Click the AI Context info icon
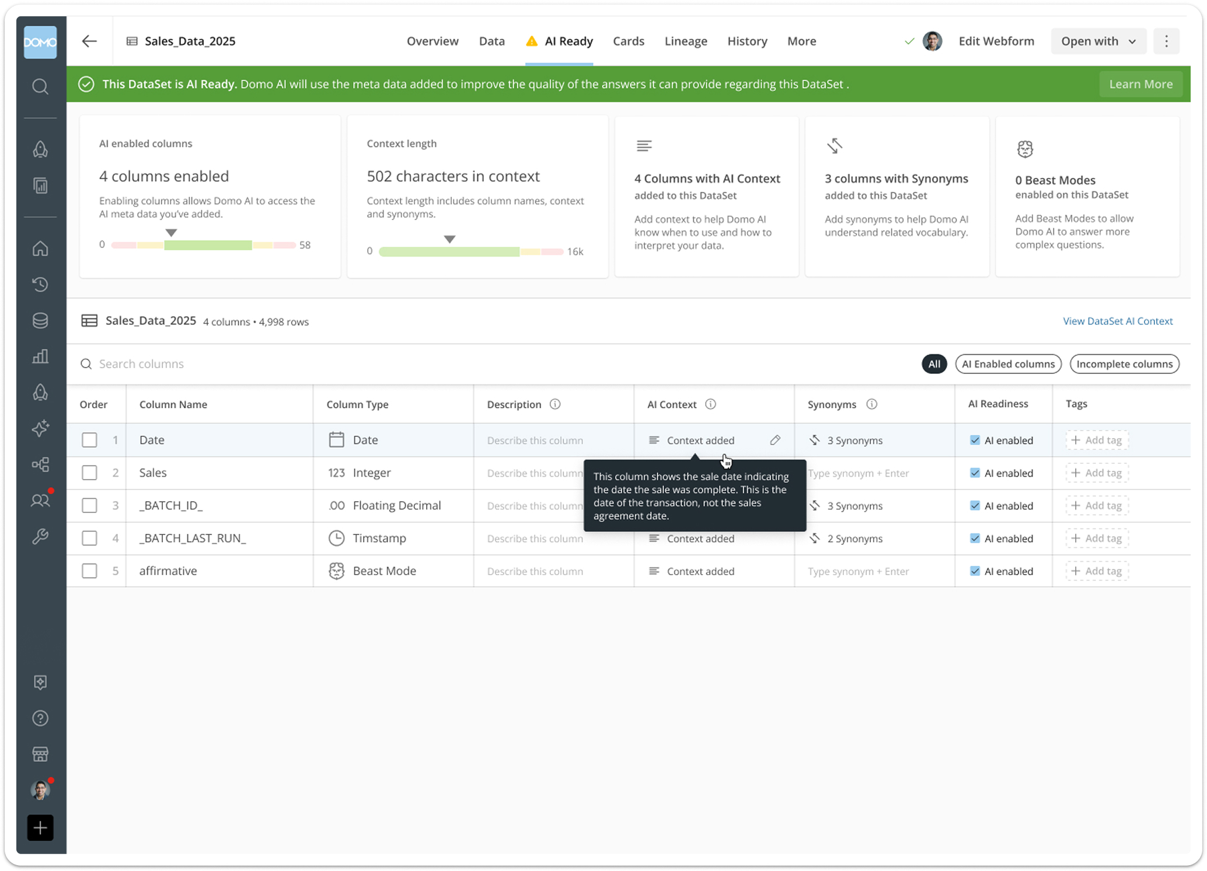This screenshot has height=871, width=1207. coord(710,404)
